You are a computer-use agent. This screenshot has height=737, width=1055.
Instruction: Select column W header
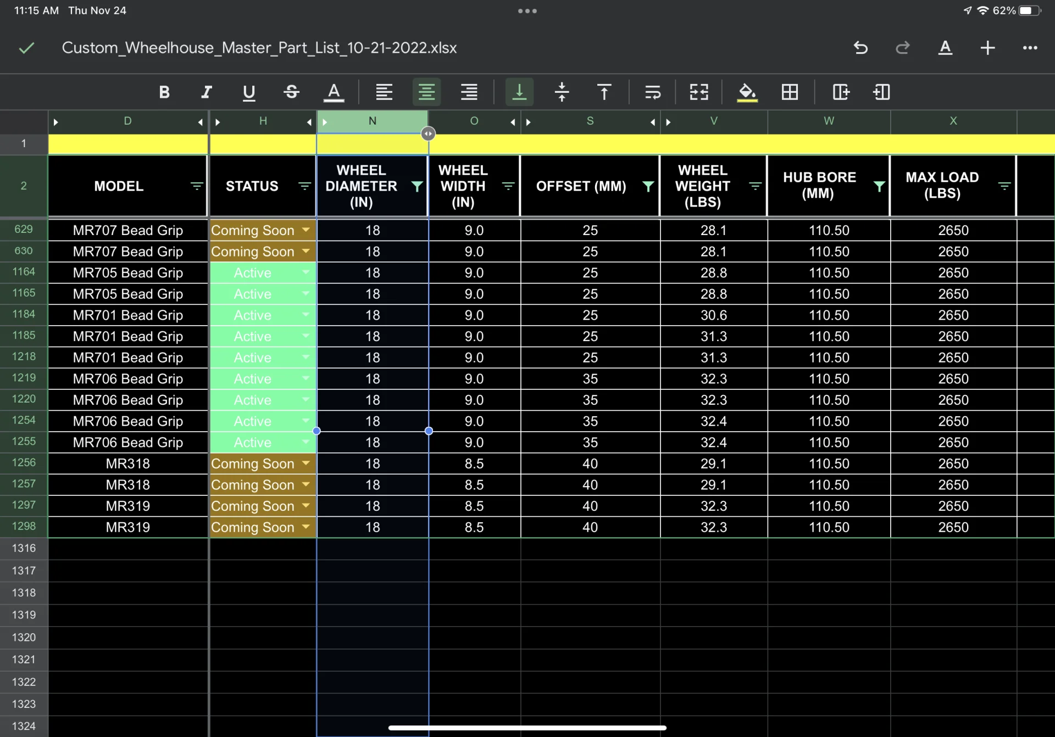coord(829,121)
